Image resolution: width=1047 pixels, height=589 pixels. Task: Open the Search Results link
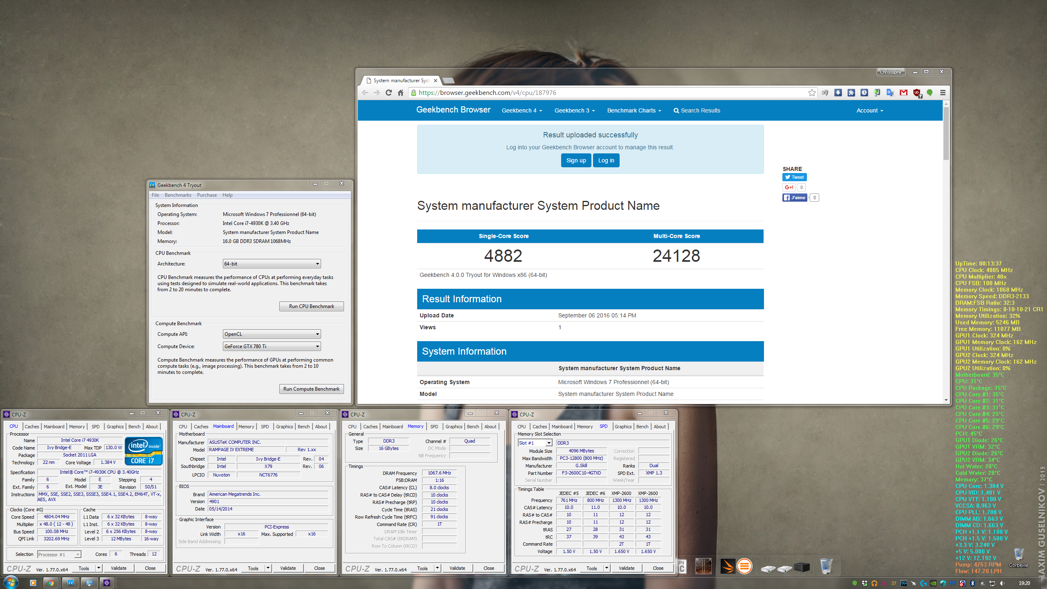tap(697, 110)
